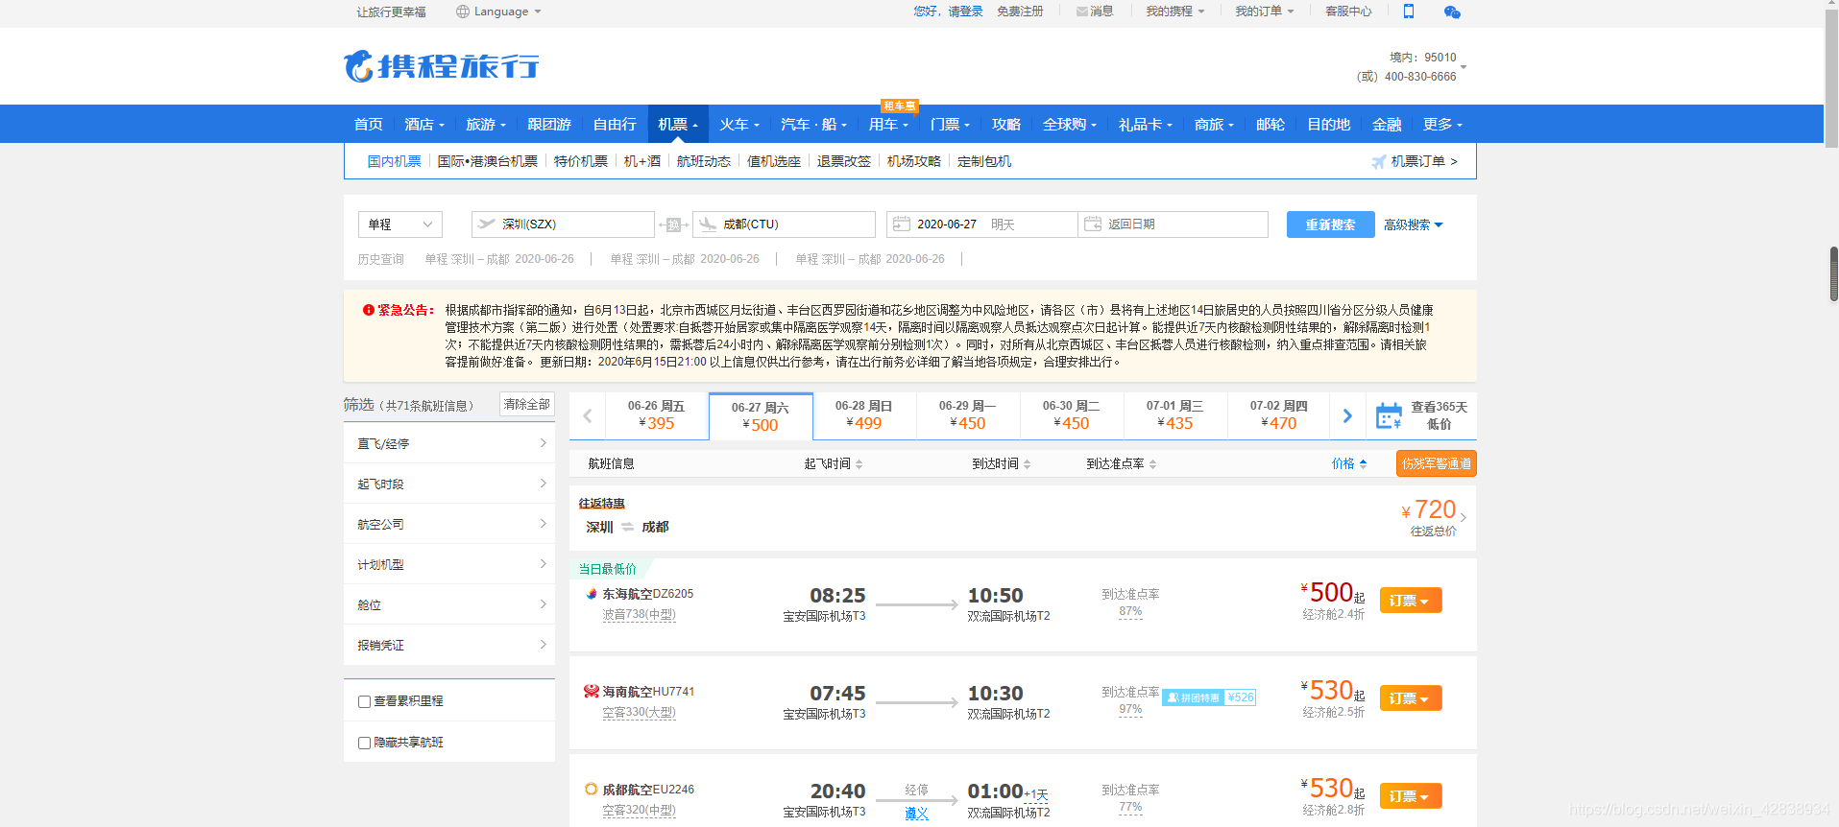1839x827 pixels.
Task: Click the 遵义 stopover link
Action: 917,814
